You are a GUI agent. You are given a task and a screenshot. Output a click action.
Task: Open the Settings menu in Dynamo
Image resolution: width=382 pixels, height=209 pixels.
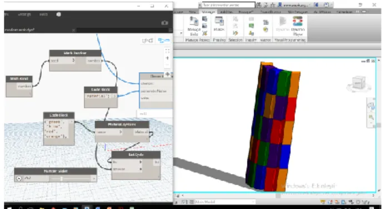[x=24, y=14]
